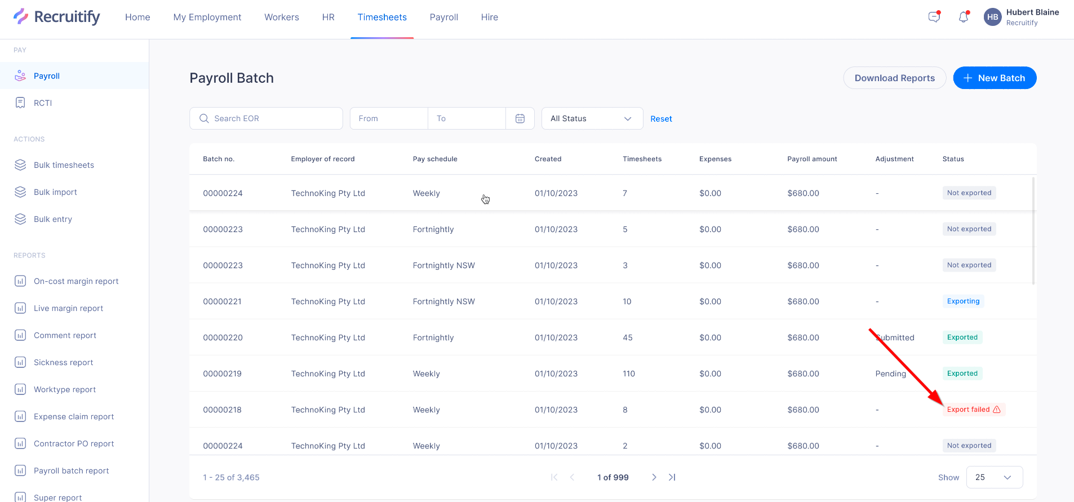Click the Batch no. column header
Screen dimensions: 1074x502
219,159
